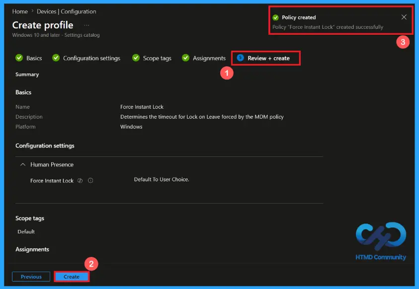The width and height of the screenshot is (419, 289).
Task: Click the Create button
Action: click(x=72, y=277)
